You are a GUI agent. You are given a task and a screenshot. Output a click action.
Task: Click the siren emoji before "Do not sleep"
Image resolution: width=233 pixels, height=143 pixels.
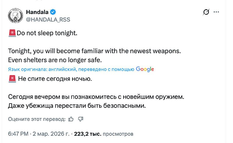click(x=12, y=33)
